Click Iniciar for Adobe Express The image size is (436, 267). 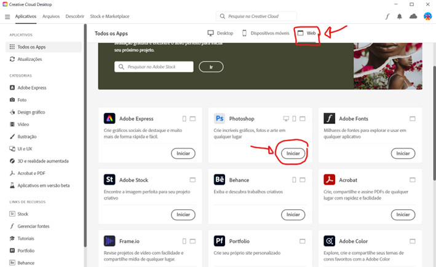183,153
